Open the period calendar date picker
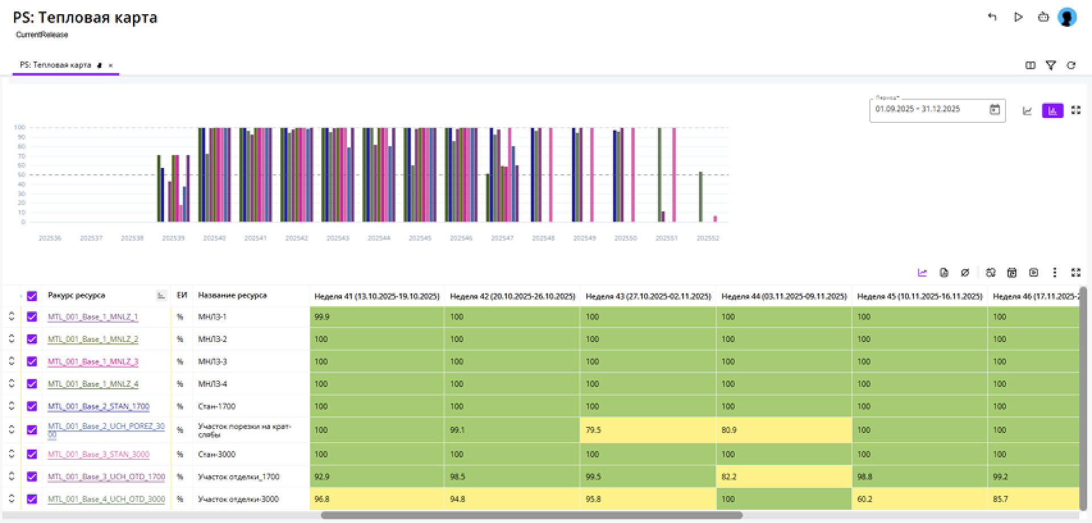Screen dimensions: 1092x523 point(994,109)
